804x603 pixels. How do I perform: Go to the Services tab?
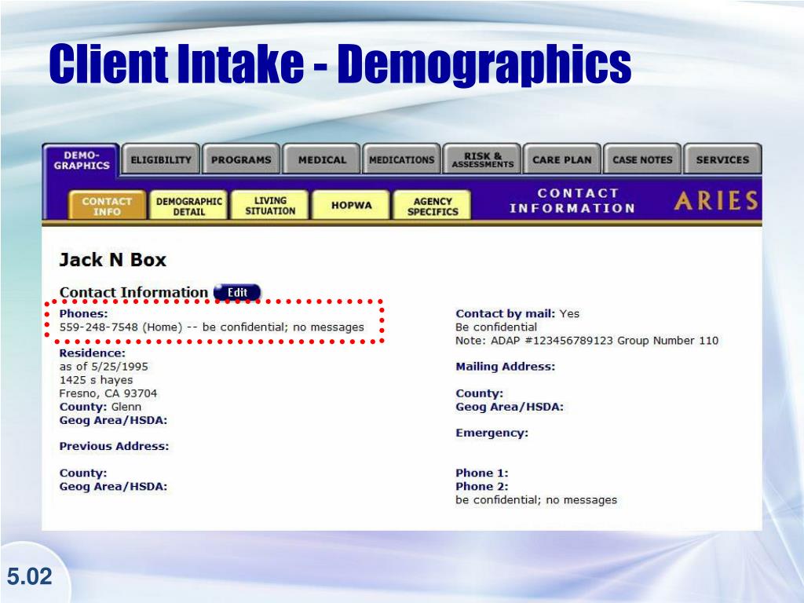tap(722, 159)
